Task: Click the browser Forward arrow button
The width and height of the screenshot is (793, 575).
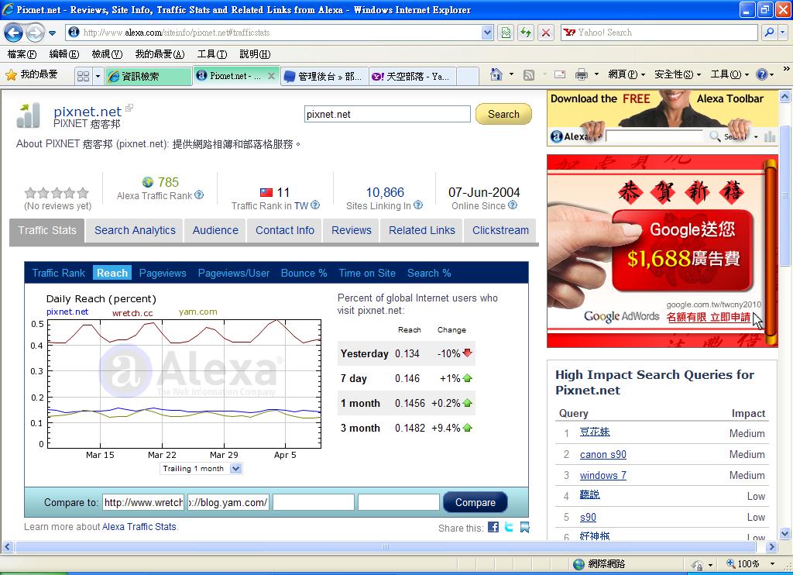Action: coord(34,33)
